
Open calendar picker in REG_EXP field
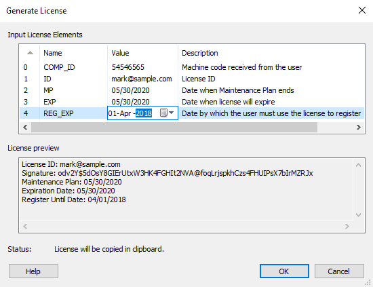coord(163,113)
